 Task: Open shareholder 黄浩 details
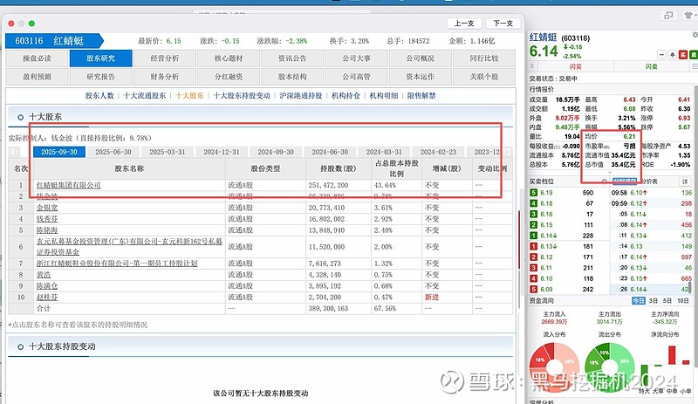pyautogui.click(x=44, y=275)
